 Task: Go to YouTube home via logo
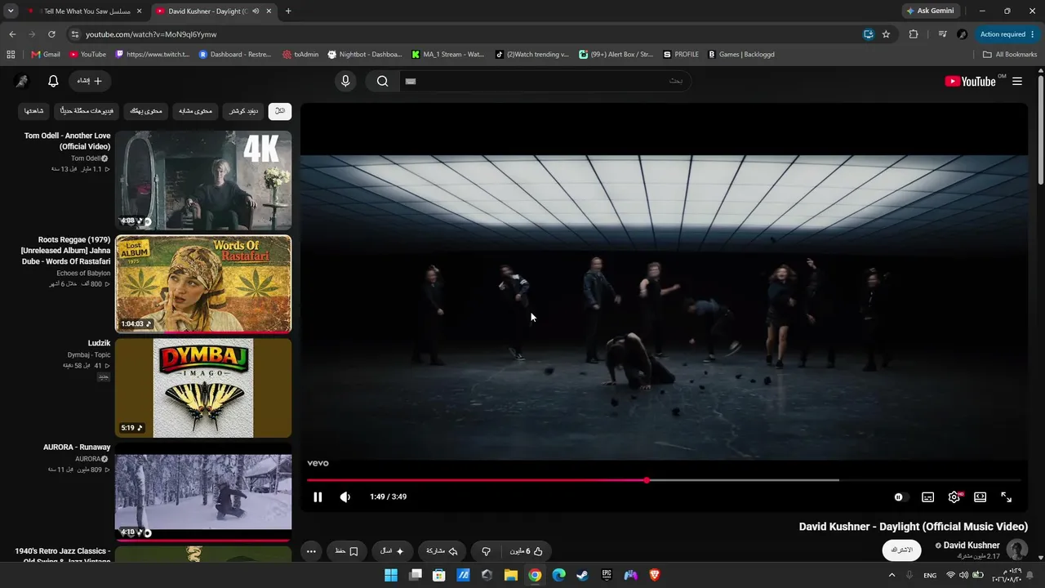pos(970,81)
